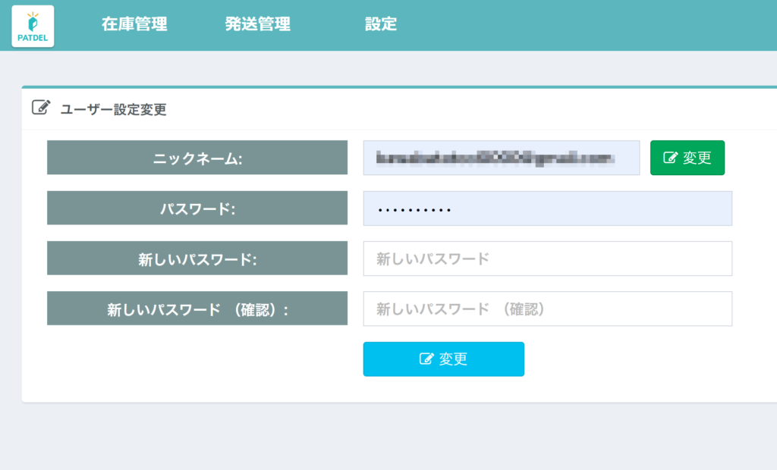This screenshot has height=470, width=777.
Task: Click the 新しいパスワード: label
Action: click(x=197, y=258)
